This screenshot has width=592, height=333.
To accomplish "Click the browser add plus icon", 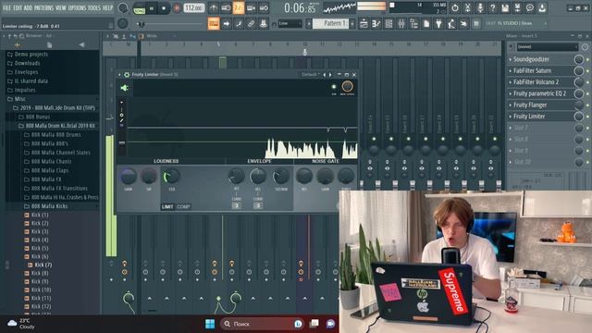I will (x=17, y=45).
